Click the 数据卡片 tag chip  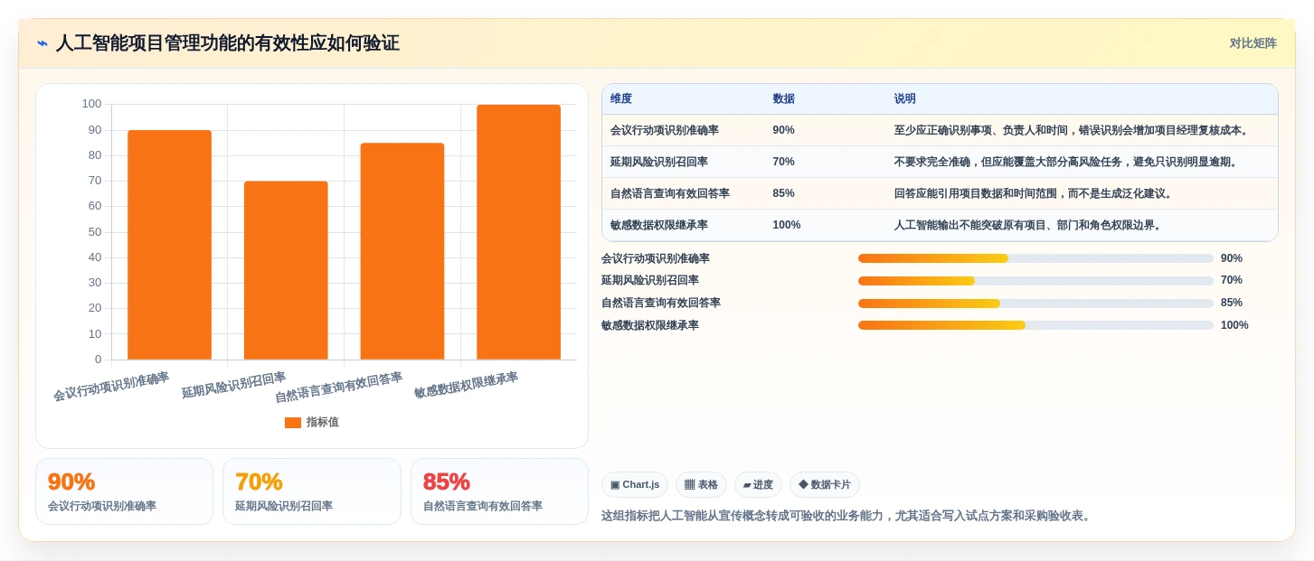click(825, 485)
